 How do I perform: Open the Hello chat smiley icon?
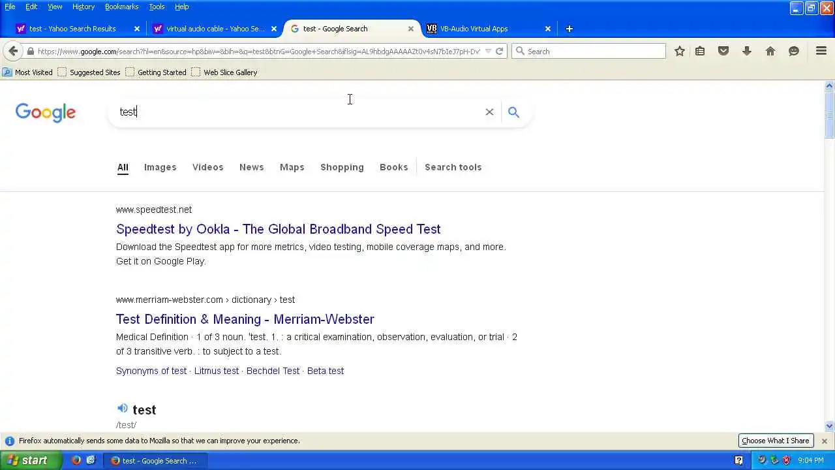coord(794,51)
